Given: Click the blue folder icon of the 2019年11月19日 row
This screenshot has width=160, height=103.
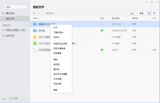Looking at the screenshot, I should pos(35,31).
